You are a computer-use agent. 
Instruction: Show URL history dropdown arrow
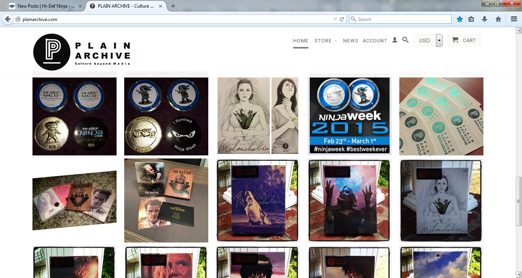pos(335,19)
